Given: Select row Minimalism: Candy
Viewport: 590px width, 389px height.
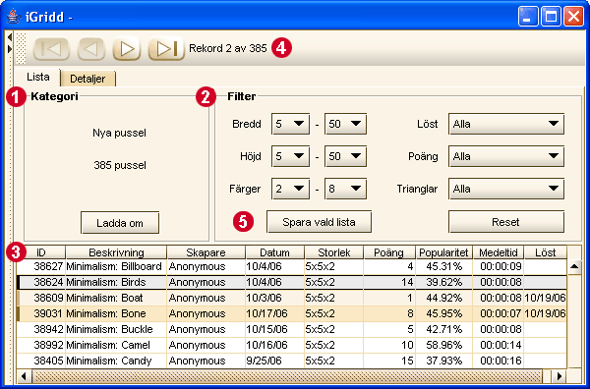Looking at the screenshot, I should click(292, 361).
